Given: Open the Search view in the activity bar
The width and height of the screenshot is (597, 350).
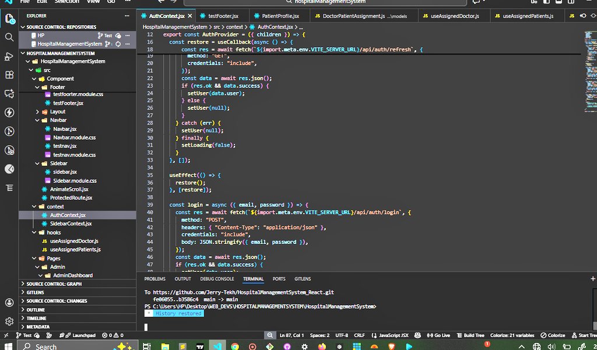Looking at the screenshot, I should (9, 36).
